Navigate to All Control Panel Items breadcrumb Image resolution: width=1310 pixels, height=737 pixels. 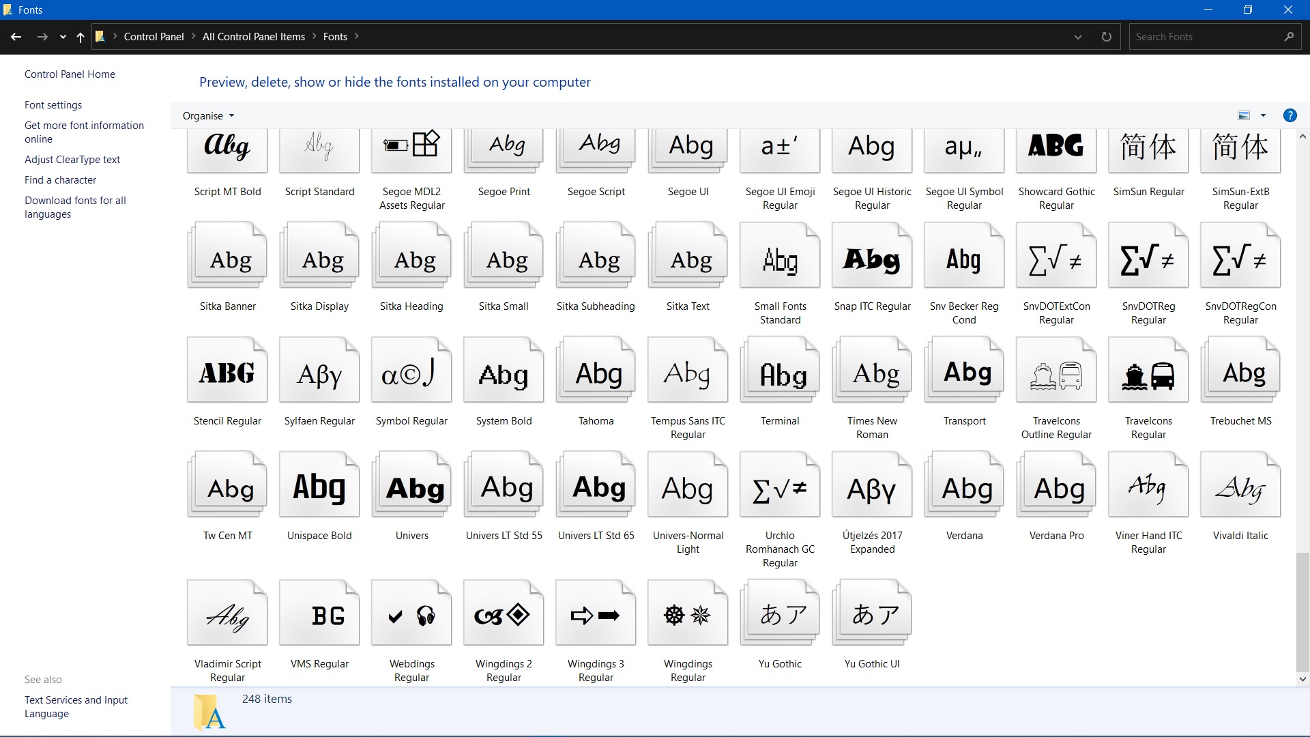pyautogui.click(x=254, y=37)
